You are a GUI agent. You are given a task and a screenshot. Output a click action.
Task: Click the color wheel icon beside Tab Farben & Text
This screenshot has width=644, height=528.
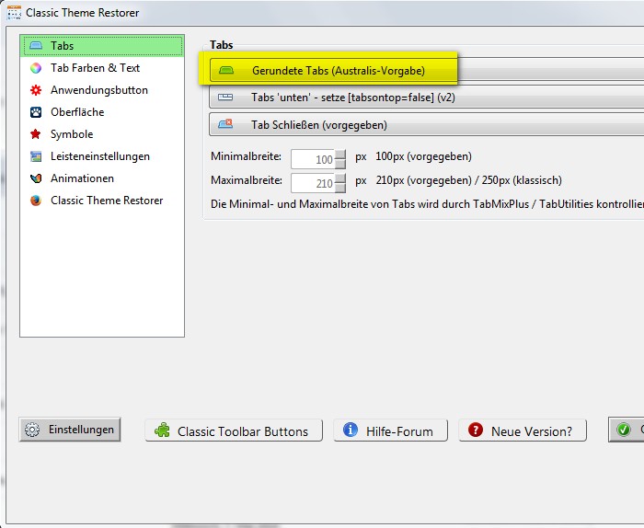[36, 68]
